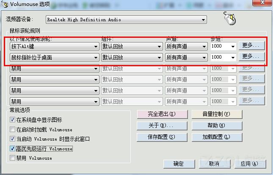Open 音量控制(V) button

(217, 114)
